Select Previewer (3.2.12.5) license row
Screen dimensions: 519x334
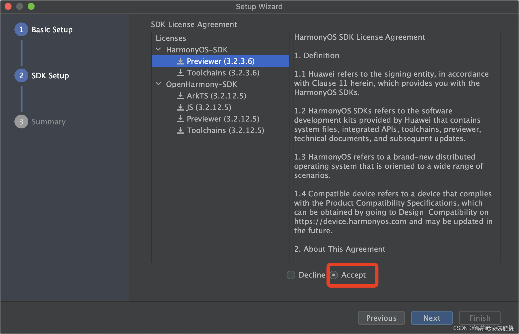click(x=220, y=119)
